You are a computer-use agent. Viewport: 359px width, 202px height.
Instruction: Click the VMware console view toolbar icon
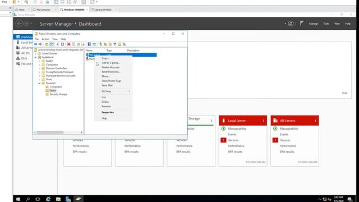[84, 2]
